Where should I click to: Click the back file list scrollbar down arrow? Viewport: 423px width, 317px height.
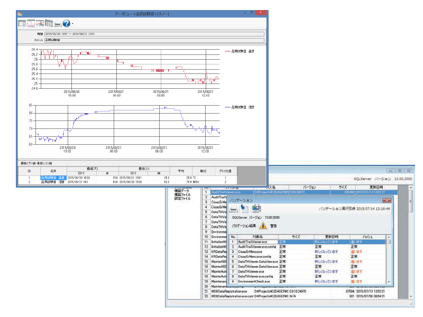coord(411,296)
